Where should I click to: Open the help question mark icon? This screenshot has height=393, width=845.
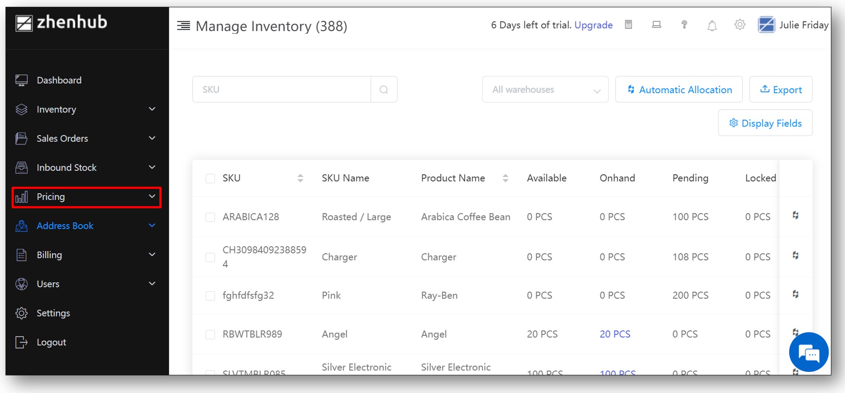pos(684,25)
